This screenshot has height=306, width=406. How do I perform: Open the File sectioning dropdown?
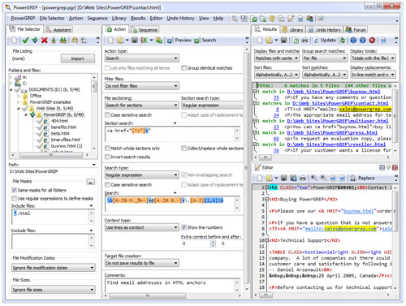(x=142, y=106)
